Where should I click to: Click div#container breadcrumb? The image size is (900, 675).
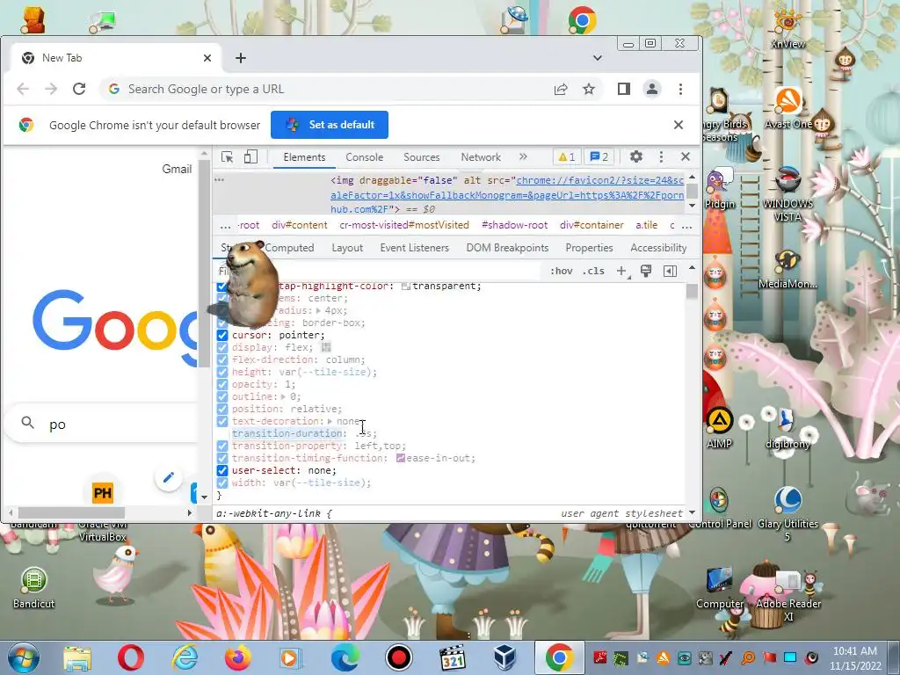[592, 225]
